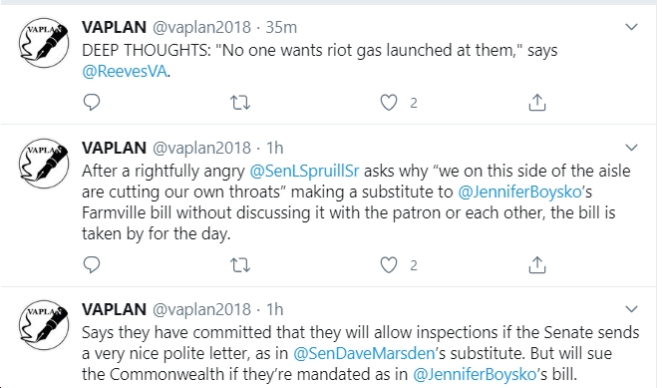
Task: Reply to the riot gas tweet
Action: coord(92,103)
